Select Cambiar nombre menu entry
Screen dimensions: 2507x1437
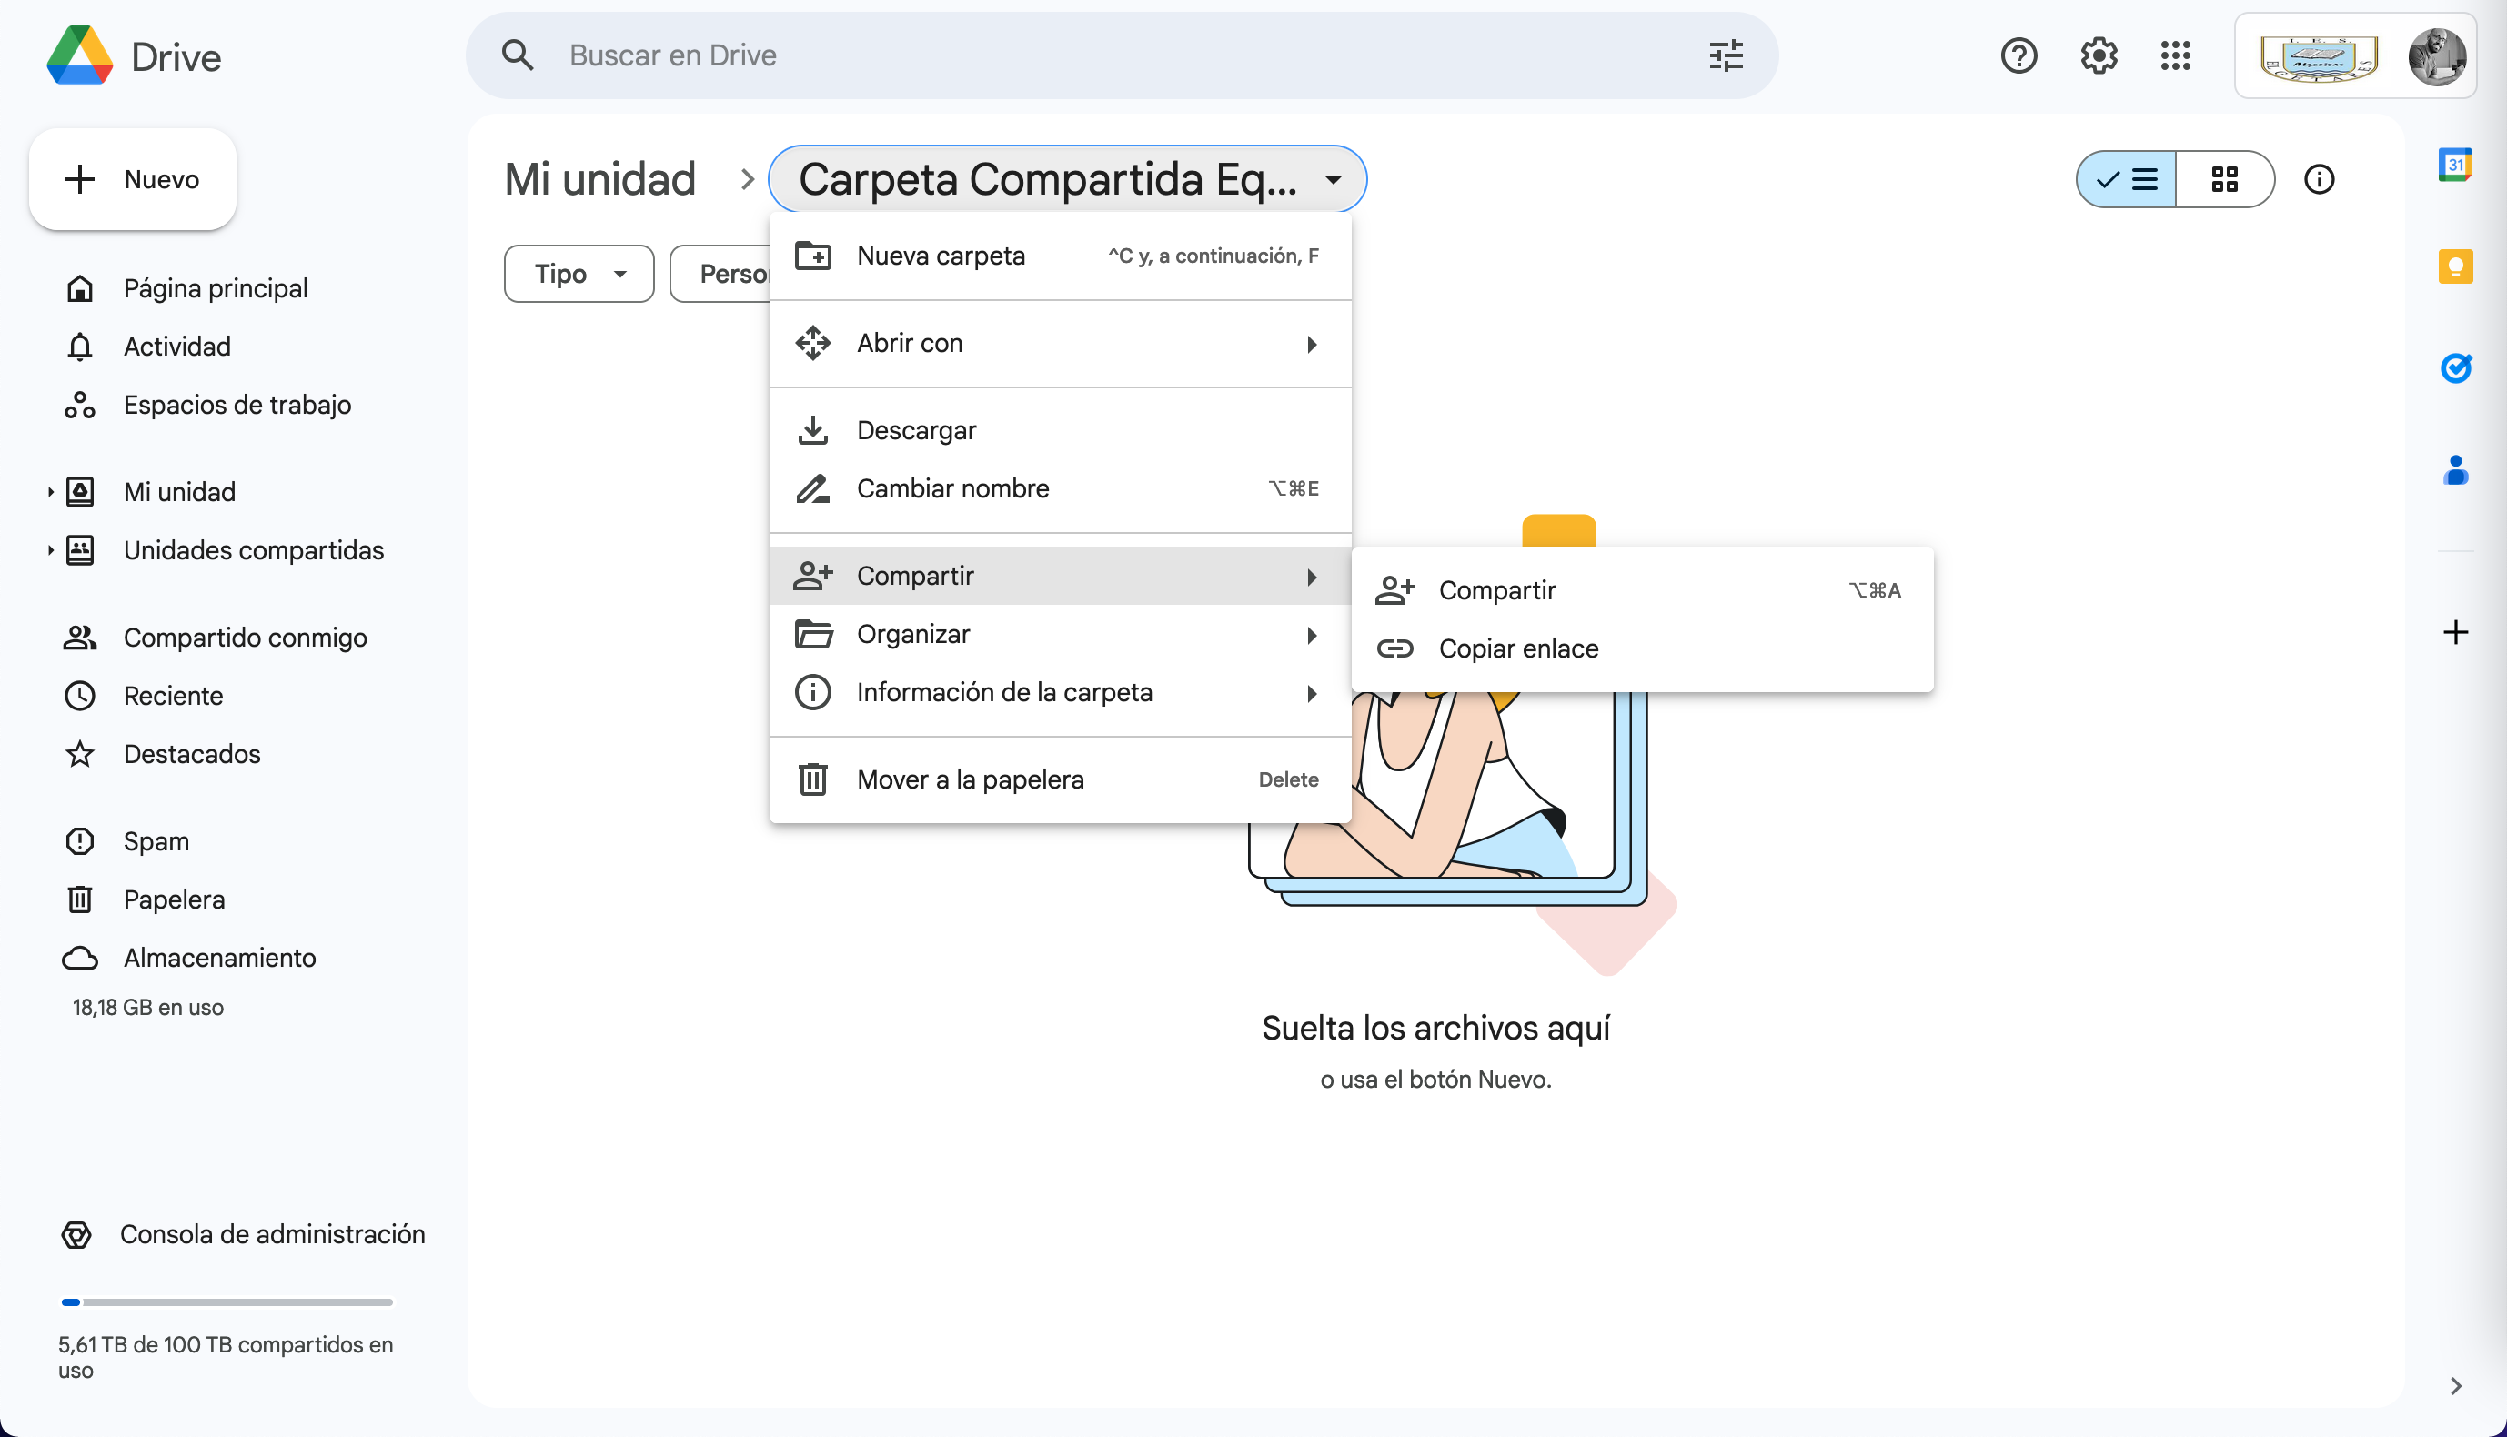952,488
